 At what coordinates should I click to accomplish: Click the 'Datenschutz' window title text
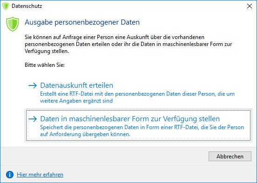27,6
